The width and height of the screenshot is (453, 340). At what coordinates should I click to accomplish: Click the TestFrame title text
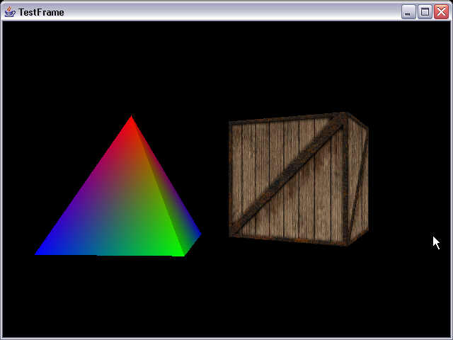pyautogui.click(x=41, y=12)
